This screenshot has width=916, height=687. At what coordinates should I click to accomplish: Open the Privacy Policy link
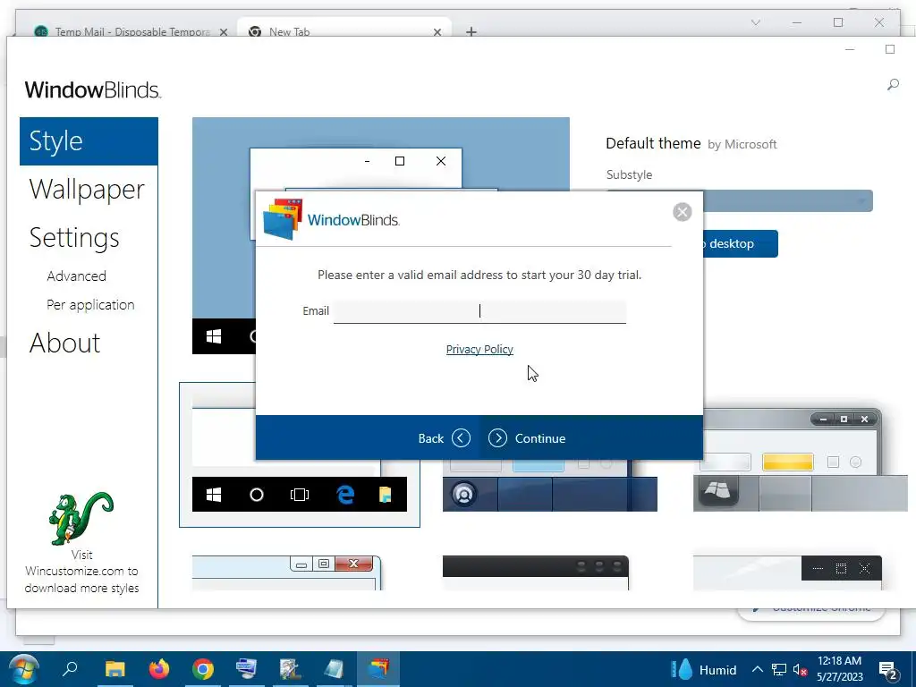pos(479,350)
